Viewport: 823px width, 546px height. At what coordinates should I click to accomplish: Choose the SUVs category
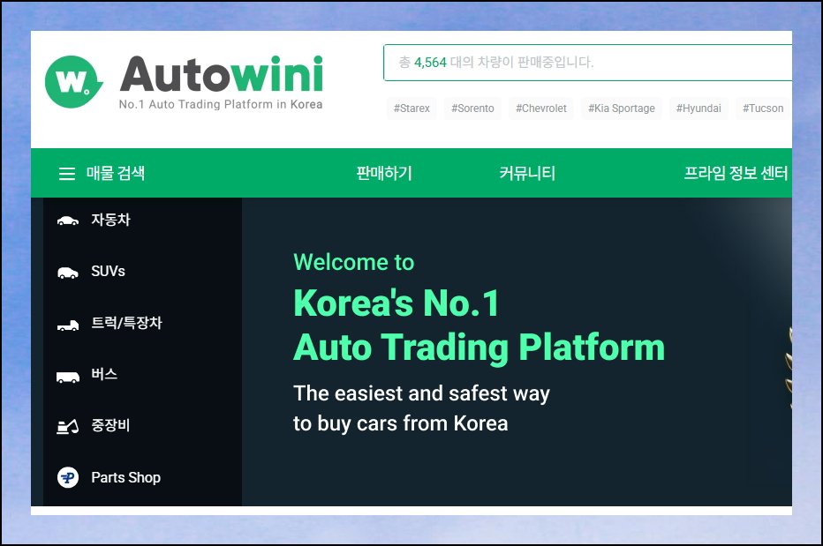pyautogui.click(x=108, y=271)
